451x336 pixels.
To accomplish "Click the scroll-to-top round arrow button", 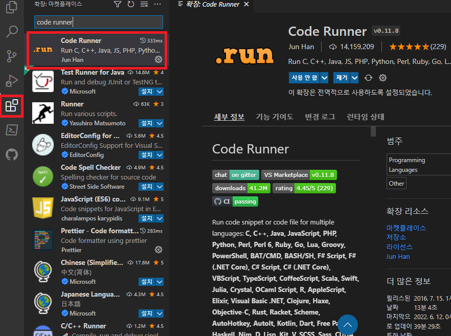I will click(x=348, y=325).
